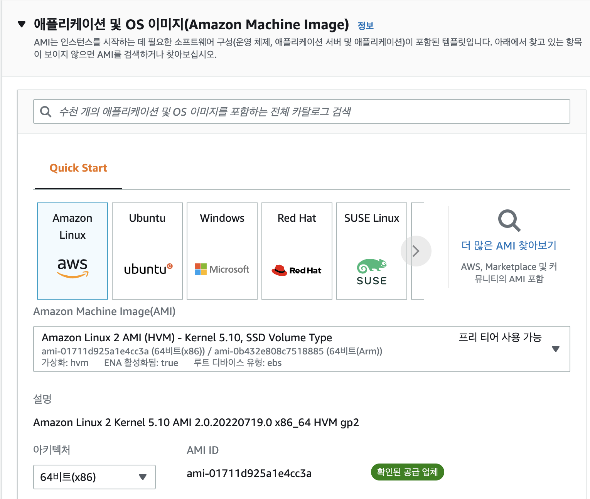This screenshot has height=499, width=590.
Task: Click the Amazon Machine Image(AMI) label
Action: pos(105,311)
